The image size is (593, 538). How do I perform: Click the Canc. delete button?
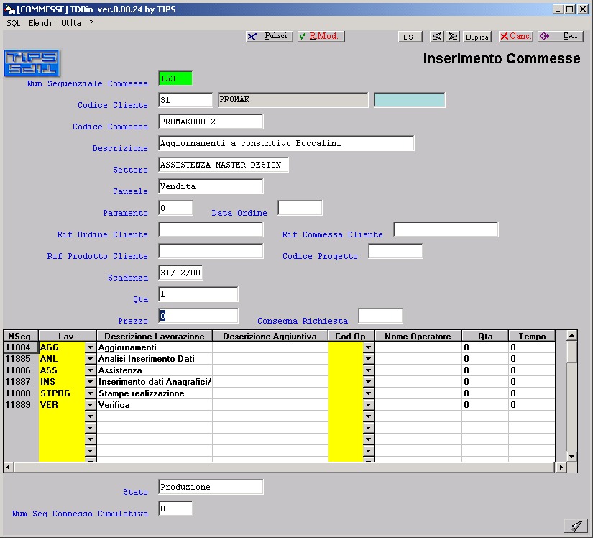coord(516,36)
